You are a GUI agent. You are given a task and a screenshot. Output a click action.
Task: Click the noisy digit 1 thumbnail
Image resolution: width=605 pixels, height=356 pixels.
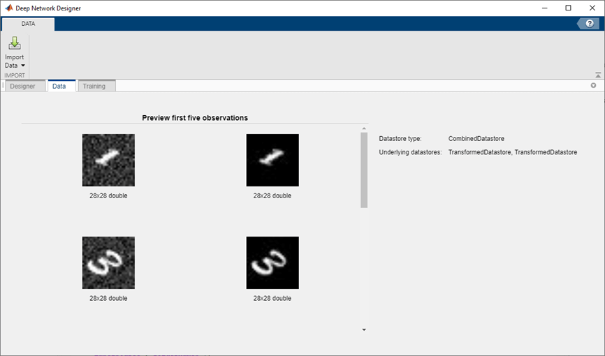[108, 160]
